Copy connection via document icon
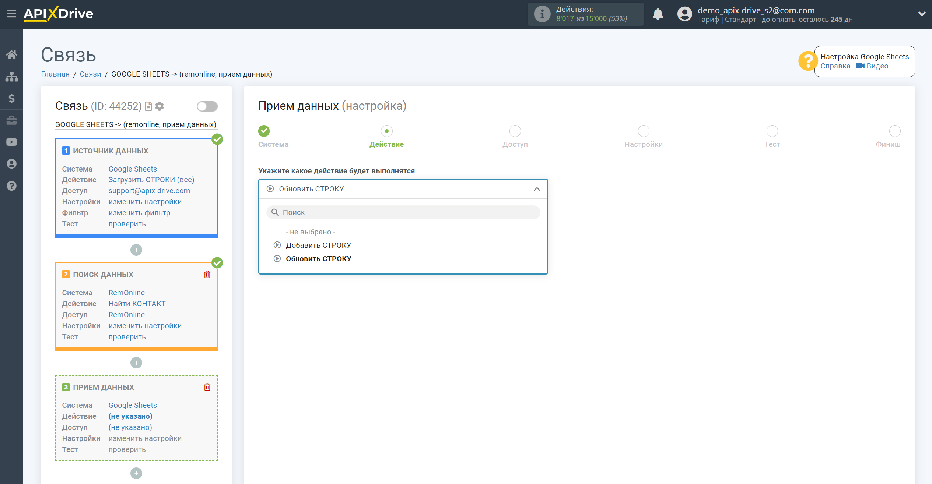Screen dimensions: 932x484 [148, 106]
